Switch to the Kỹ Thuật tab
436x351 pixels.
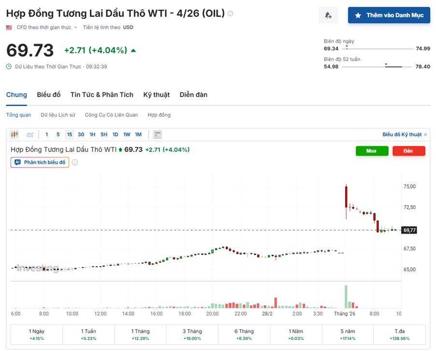point(156,95)
